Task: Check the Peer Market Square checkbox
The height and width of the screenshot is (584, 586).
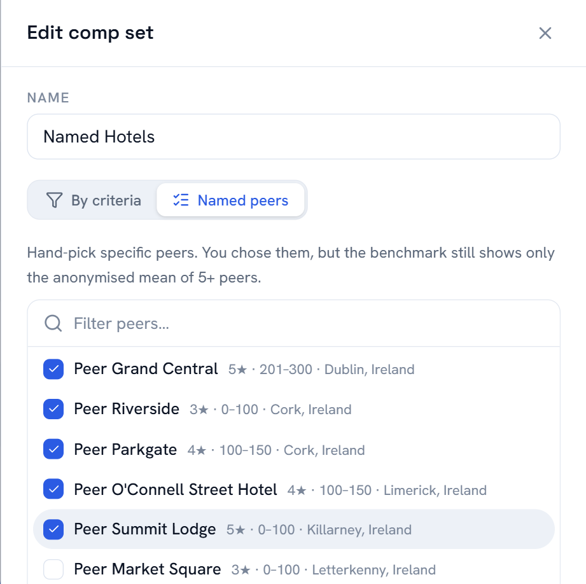Action: pos(53,569)
